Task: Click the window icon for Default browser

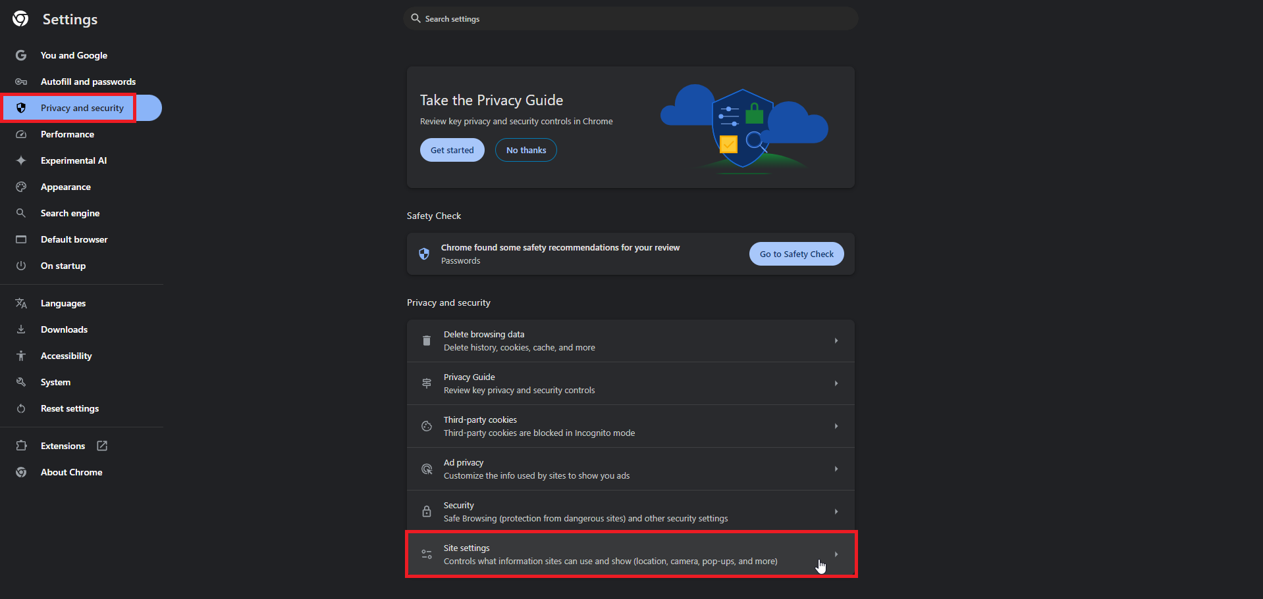Action: click(21, 239)
